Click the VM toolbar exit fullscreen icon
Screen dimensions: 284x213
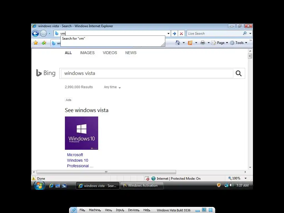coord(204,210)
